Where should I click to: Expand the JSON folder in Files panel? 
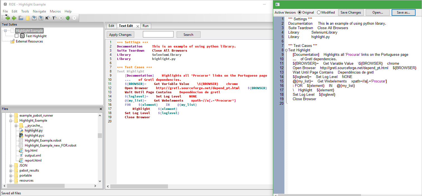pos(10,165)
